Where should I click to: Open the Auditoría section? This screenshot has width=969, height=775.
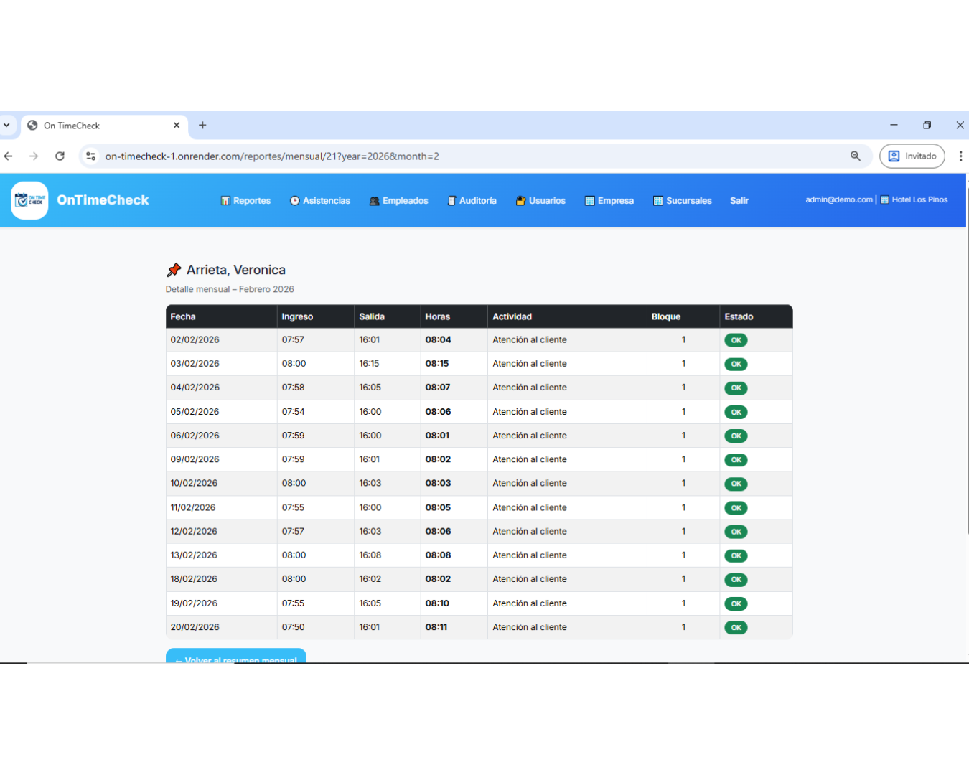click(472, 201)
